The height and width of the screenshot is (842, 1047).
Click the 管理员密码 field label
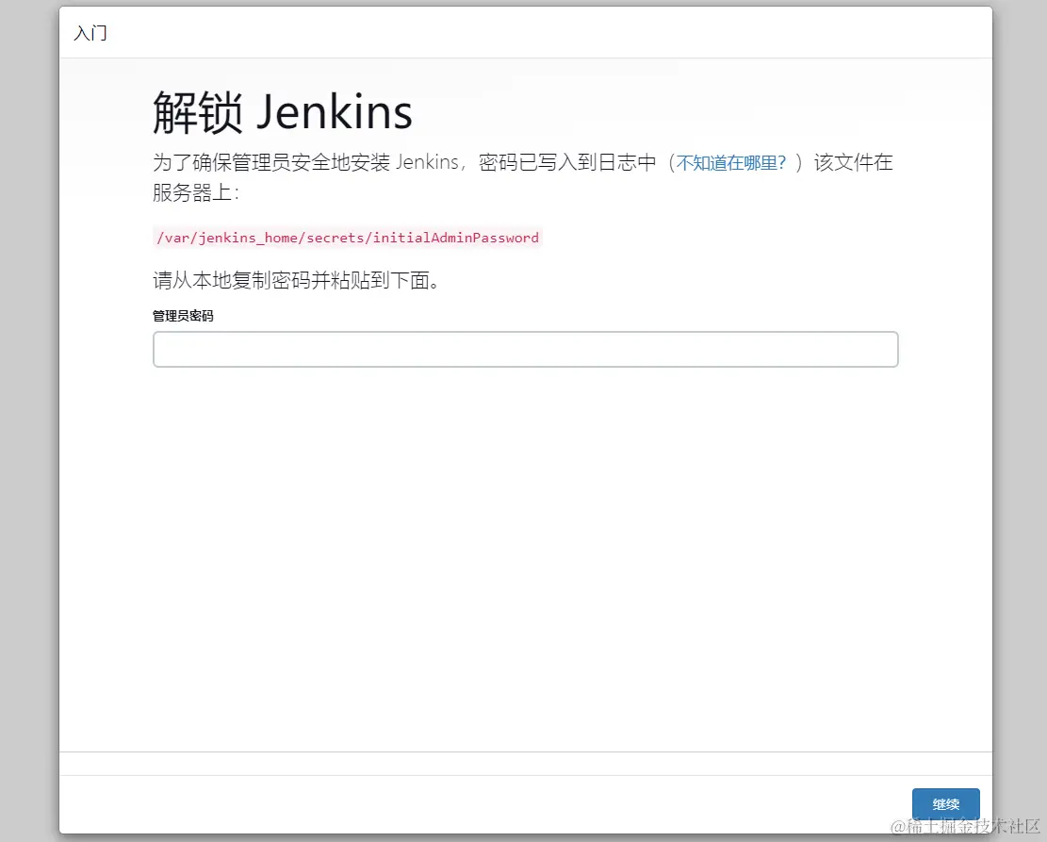[183, 316]
